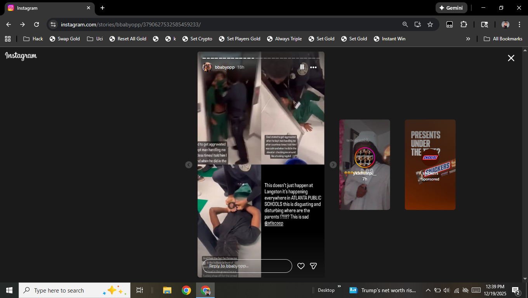Go to the previous story arrow
This screenshot has width=528, height=298.
pyautogui.click(x=189, y=165)
